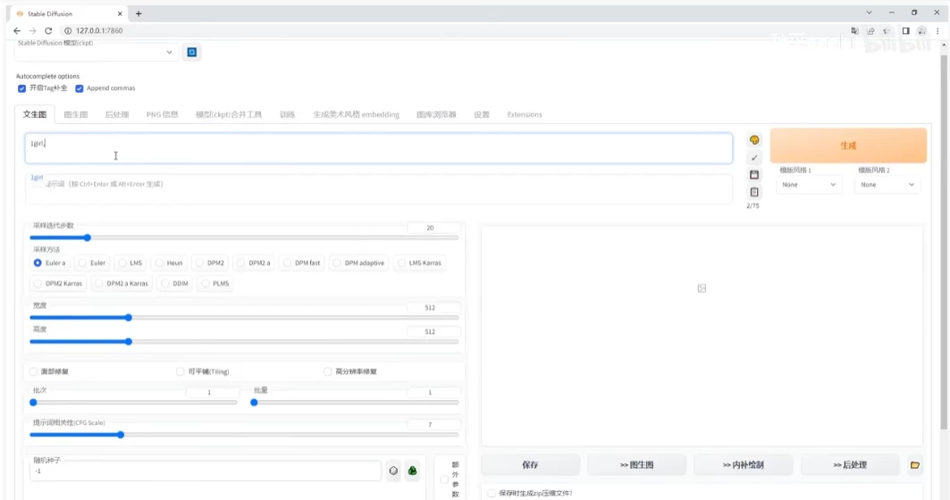950x500 pixels.
Task: Click the orange 生成 generate button
Action: coord(847,146)
